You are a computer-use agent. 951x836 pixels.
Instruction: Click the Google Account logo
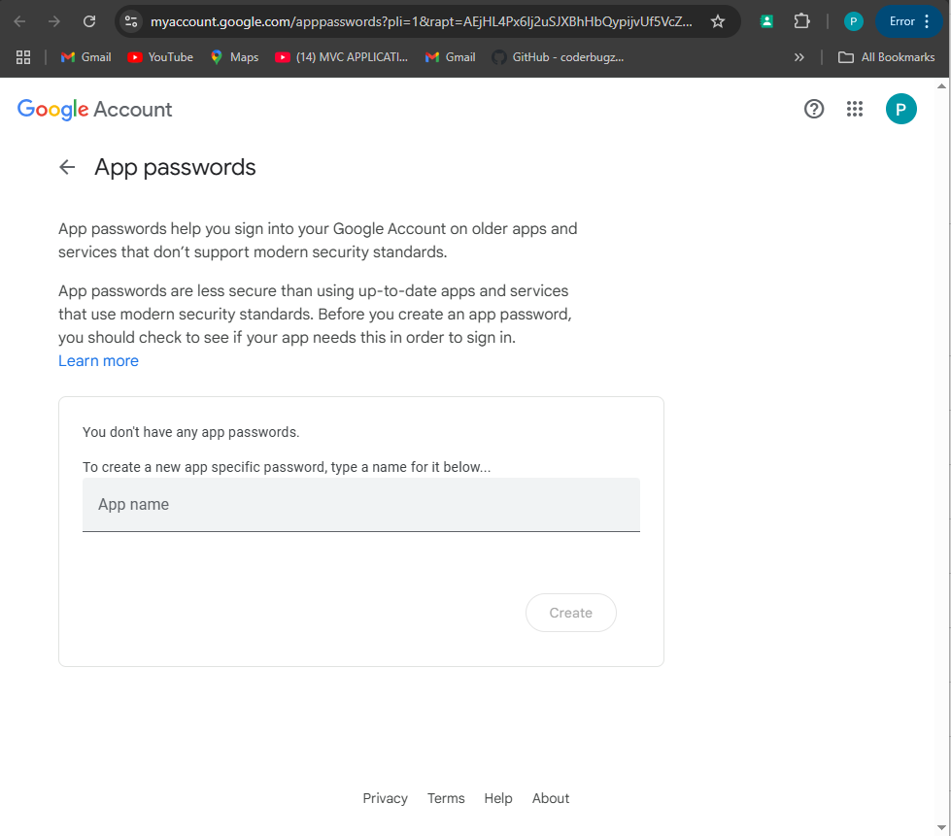click(x=94, y=110)
